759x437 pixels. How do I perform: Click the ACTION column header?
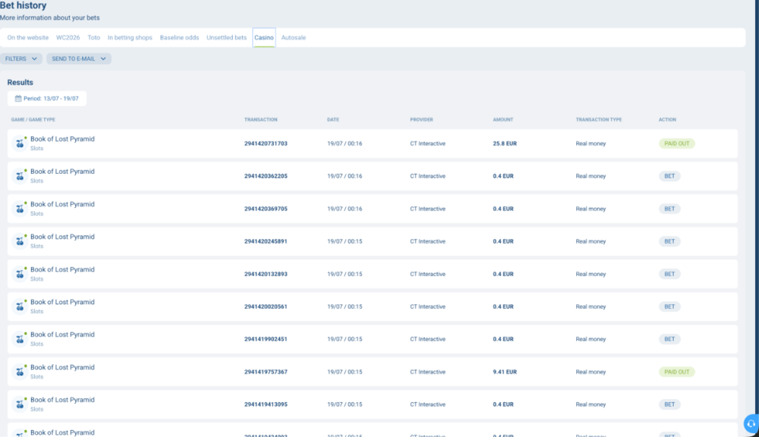tap(667, 120)
